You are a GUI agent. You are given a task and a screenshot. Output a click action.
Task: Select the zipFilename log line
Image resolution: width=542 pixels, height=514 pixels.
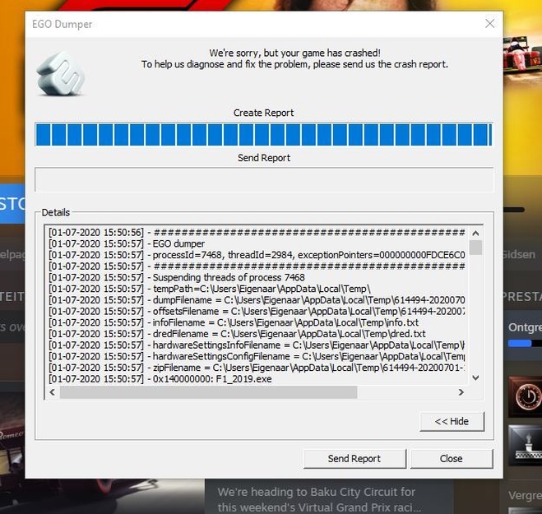pyautogui.click(x=257, y=368)
